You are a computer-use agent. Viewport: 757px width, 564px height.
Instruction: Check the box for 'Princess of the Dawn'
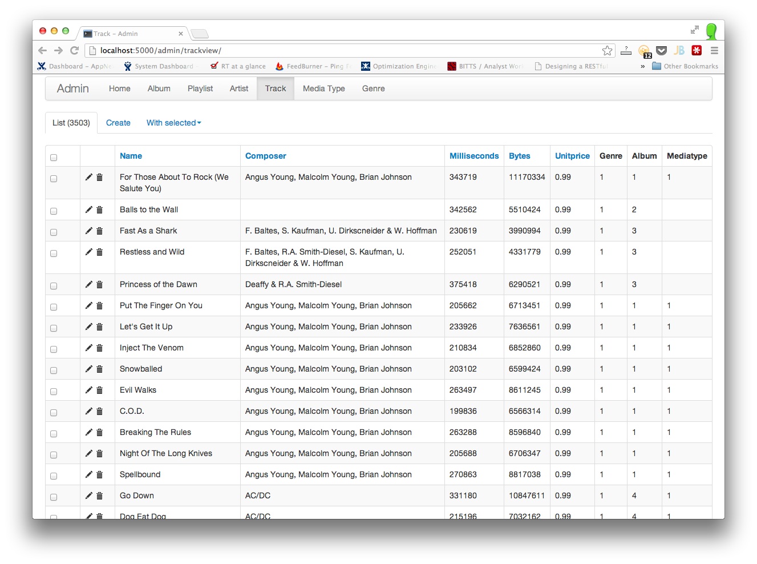(x=54, y=286)
